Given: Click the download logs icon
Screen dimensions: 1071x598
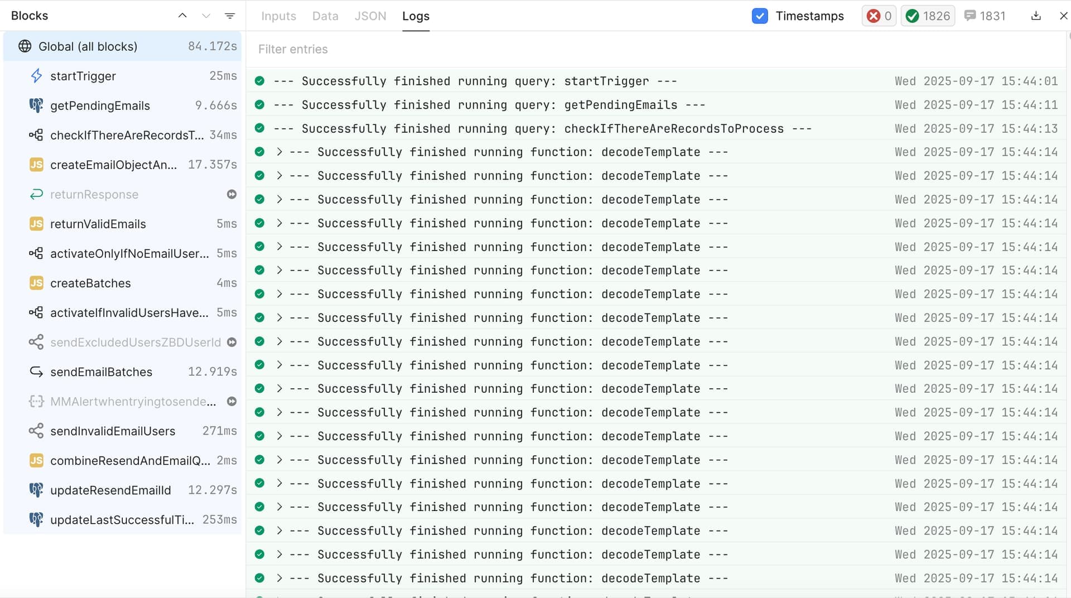Looking at the screenshot, I should click(x=1036, y=16).
